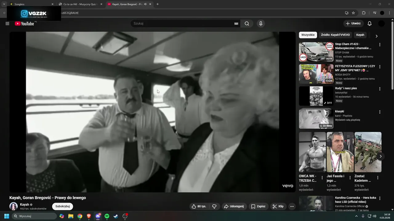394x221 pixels.
Task: Switch to Co to za Hit! tab
Action: point(81,4)
